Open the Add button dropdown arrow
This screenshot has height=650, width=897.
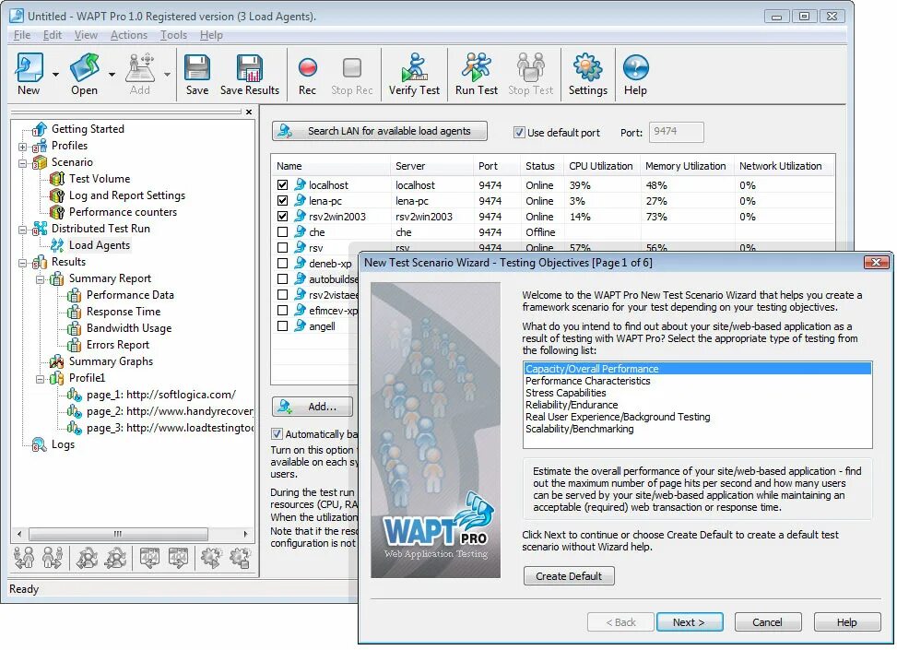[167, 75]
